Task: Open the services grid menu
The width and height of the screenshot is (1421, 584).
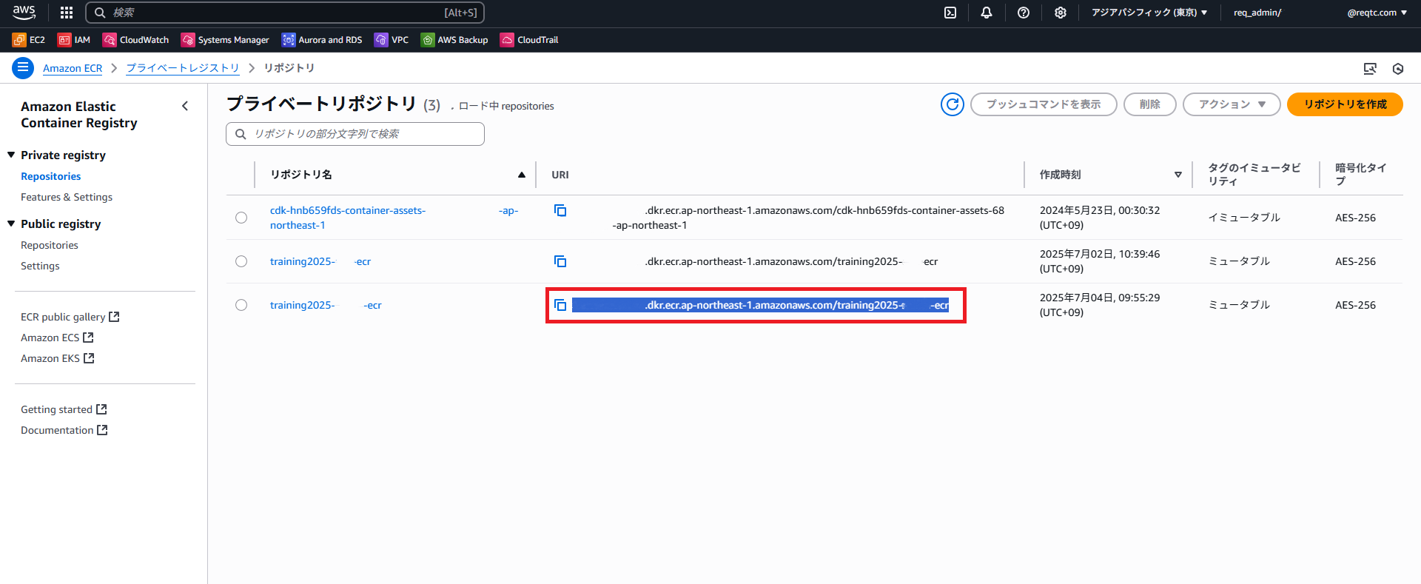Action: (67, 13)
